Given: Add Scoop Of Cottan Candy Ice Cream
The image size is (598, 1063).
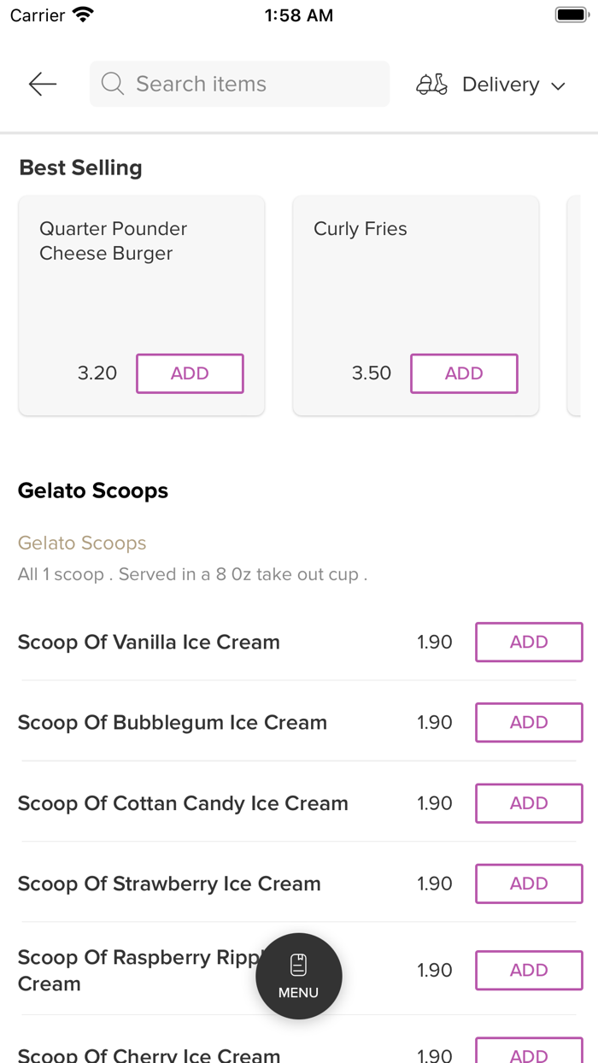Looking at the screenshot, I should click(x=529, y=803).
